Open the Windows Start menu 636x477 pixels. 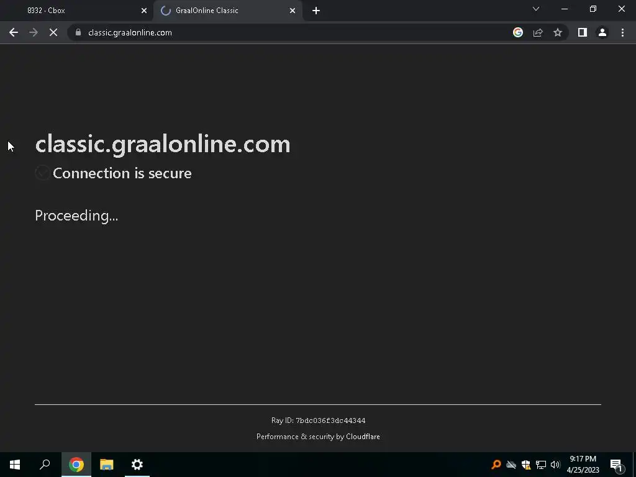coord(15,465)
